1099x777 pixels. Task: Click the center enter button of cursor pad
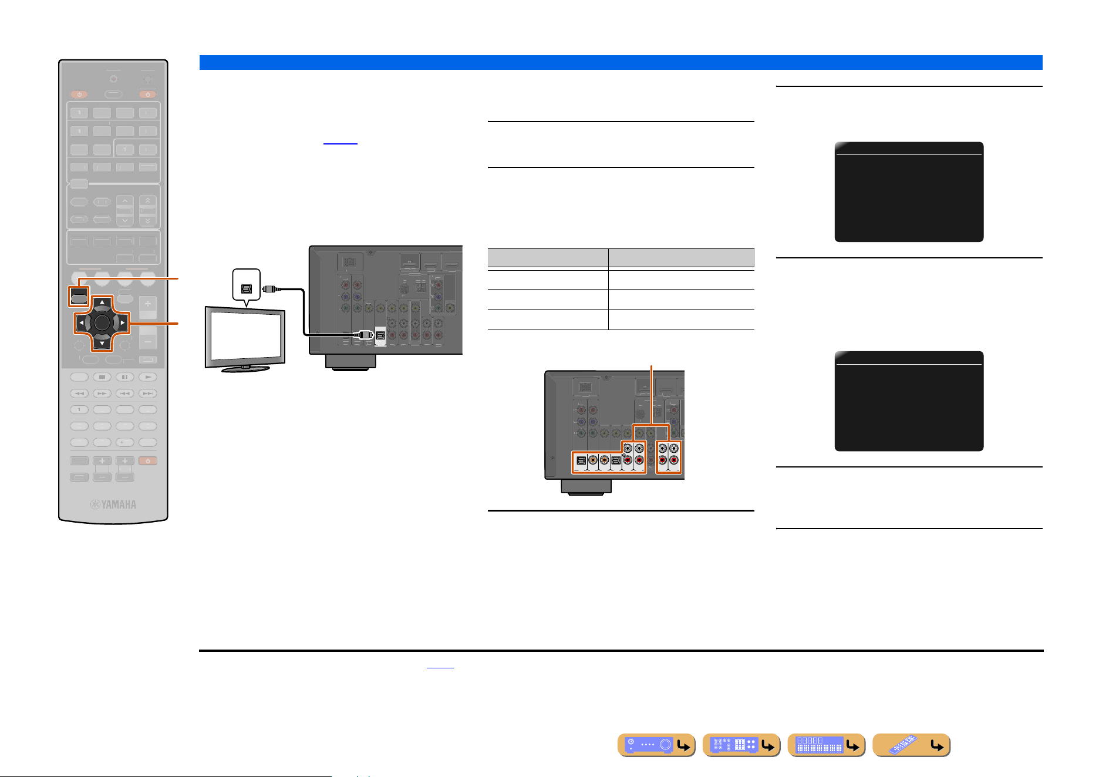pyautogui.click(x=102, y=322)
